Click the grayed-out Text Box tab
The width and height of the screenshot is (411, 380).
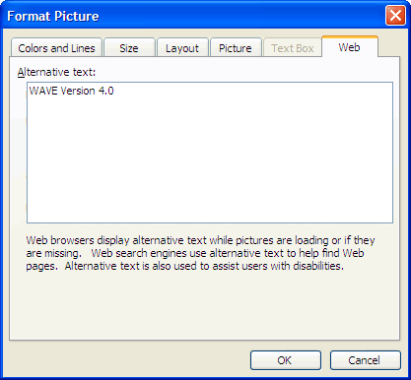pyautogui.click(x=293, y=48)
